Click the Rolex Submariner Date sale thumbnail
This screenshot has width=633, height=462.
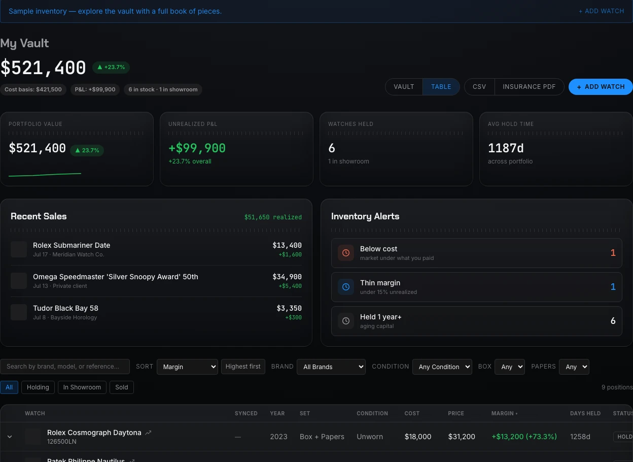point(19,249)
